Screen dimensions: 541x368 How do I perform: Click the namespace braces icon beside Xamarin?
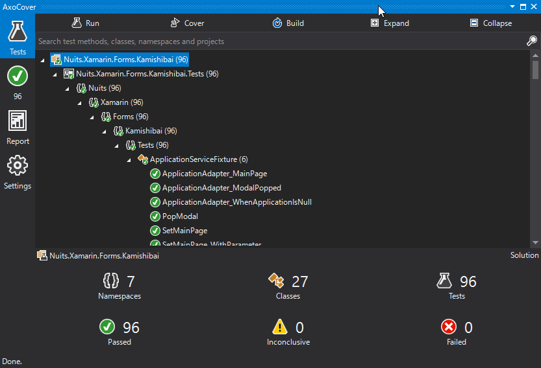94,102
